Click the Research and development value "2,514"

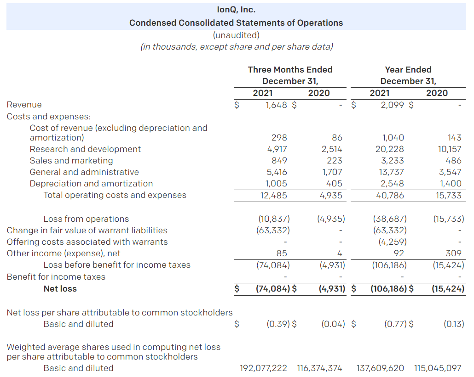332,149
